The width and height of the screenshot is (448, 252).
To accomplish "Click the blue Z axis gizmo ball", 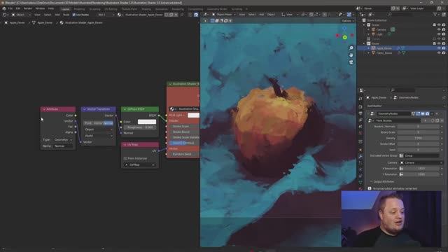I will tap(344, 28).
